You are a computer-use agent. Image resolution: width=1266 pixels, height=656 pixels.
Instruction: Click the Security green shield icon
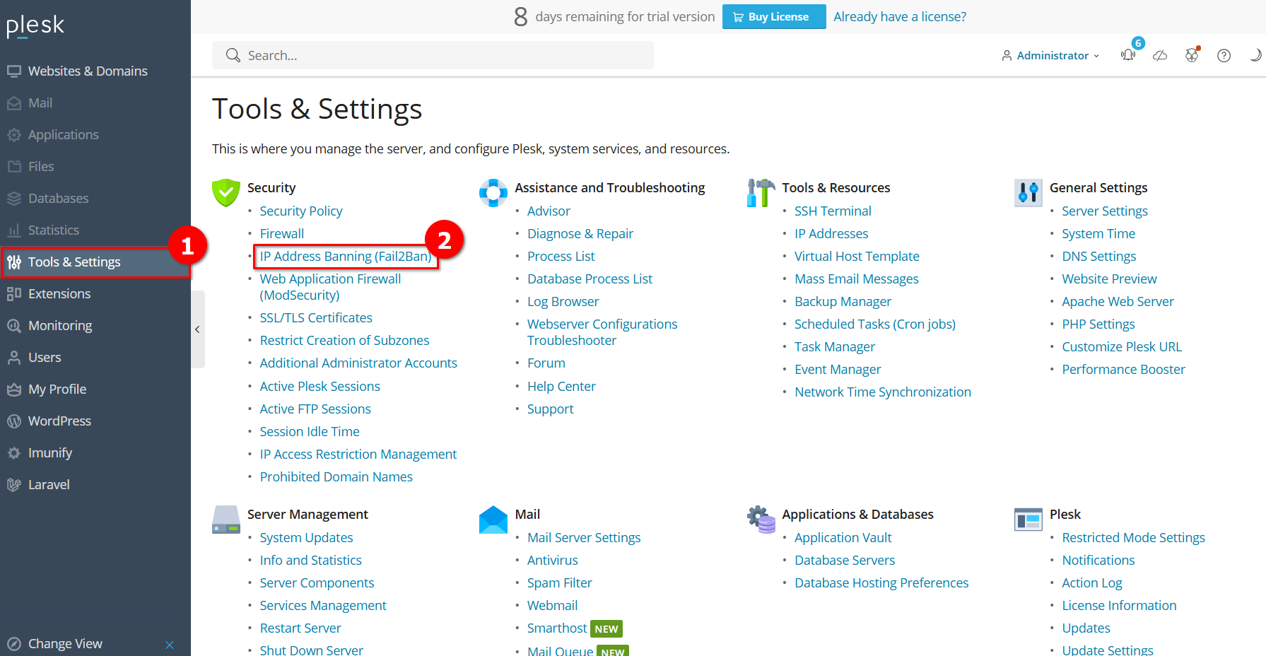[x=225, y=192]
